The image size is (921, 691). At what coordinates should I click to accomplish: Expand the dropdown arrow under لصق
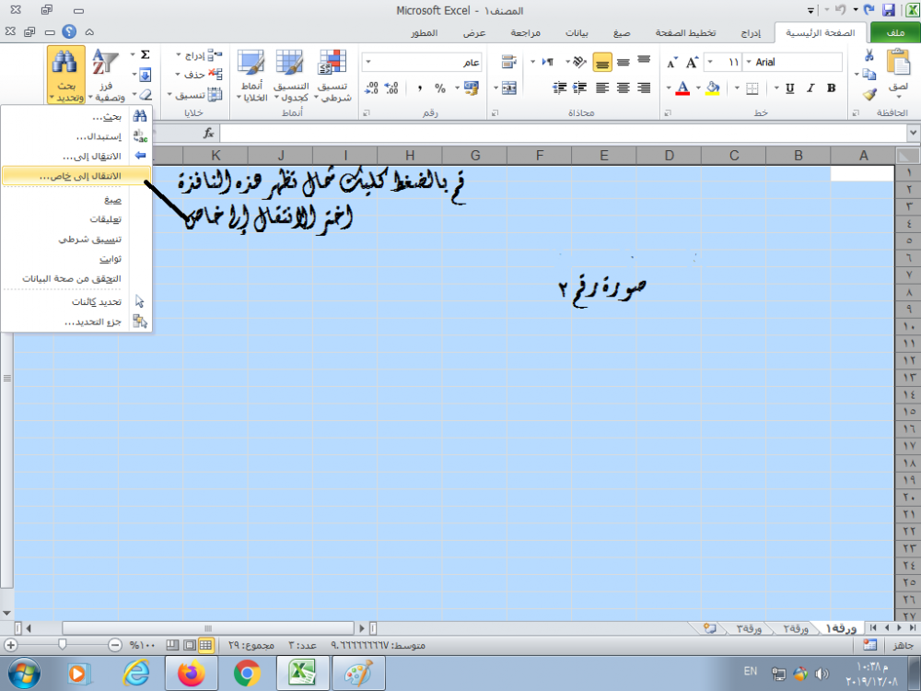coord(899,96)
